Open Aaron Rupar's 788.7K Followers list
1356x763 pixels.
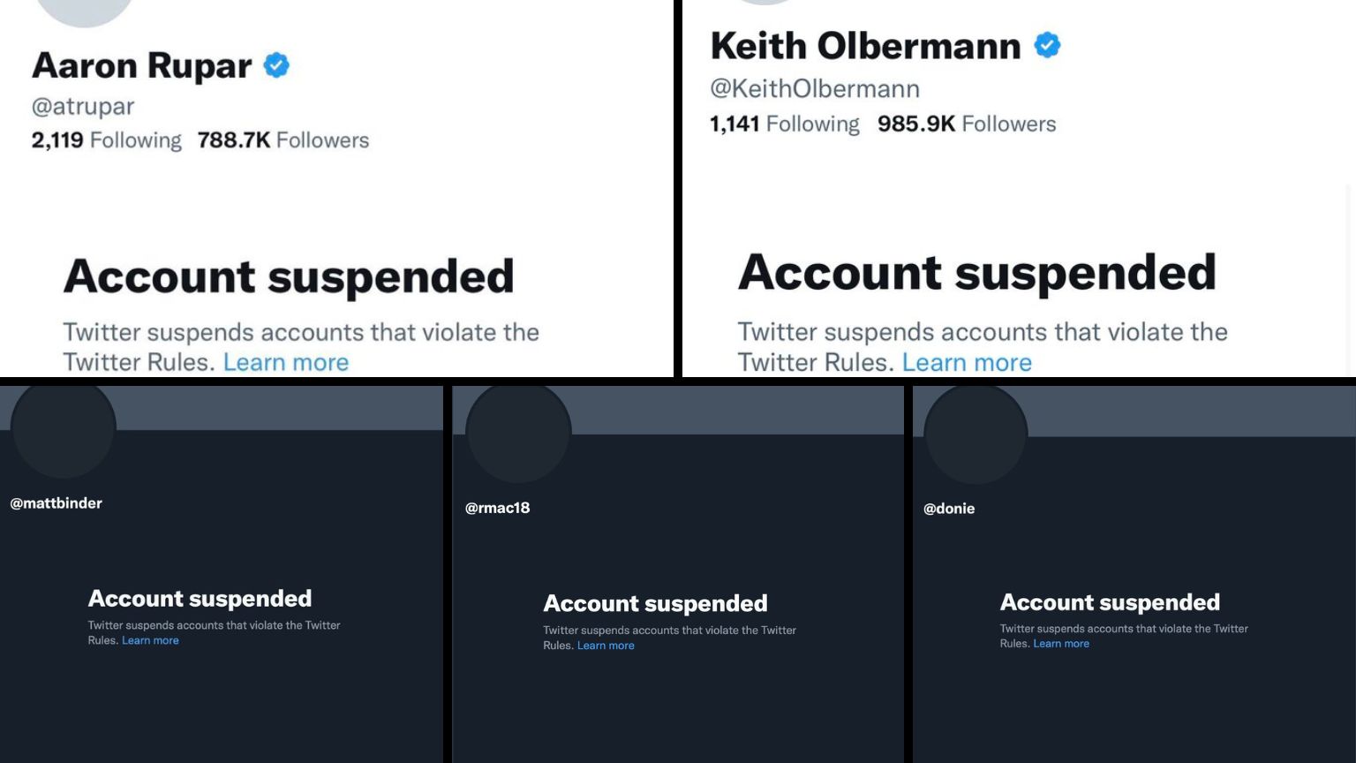pyautogui.click(x=283, y=140)
